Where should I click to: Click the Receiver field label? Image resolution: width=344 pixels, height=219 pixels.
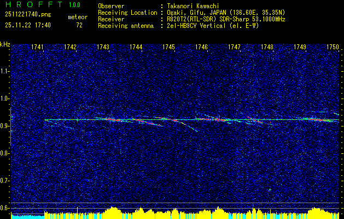pos(111,19)
